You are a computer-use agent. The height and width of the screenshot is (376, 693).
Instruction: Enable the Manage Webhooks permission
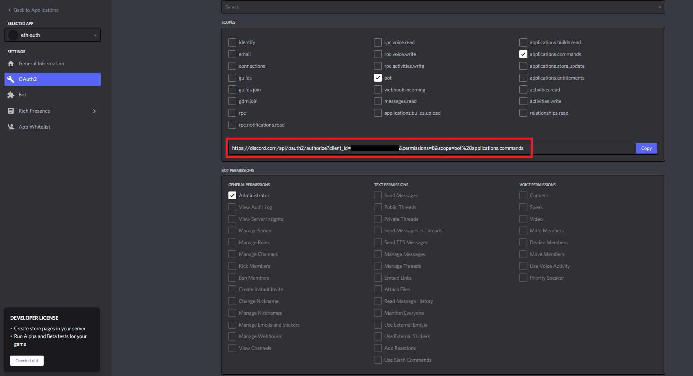[x=232, y=336]
